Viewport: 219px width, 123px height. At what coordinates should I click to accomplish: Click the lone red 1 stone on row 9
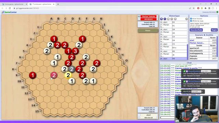click(x=33, y=75)
